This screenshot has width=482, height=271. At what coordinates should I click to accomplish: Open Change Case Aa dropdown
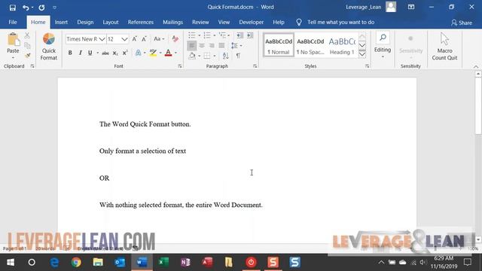coord(159,39)
